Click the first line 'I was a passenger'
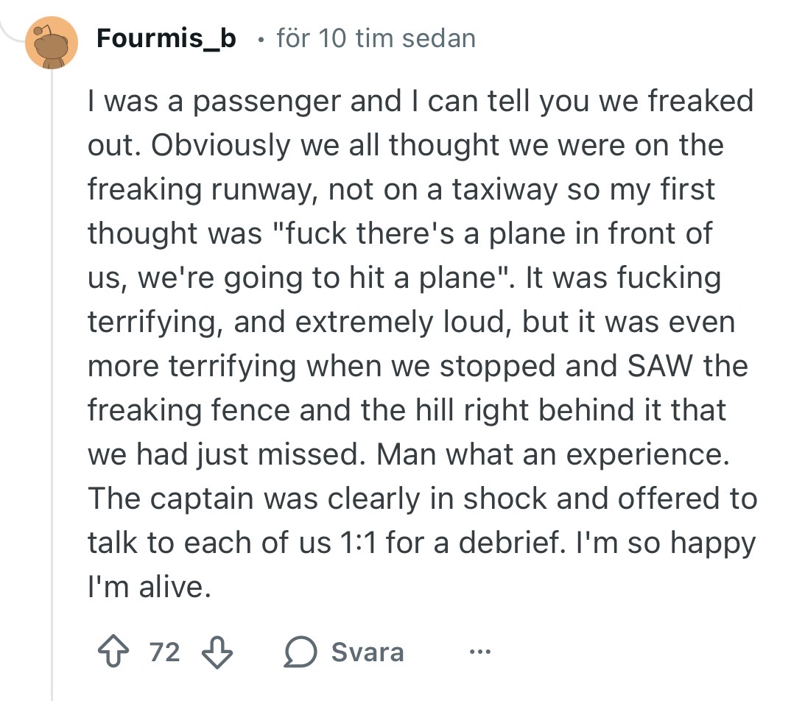This screenshot has height=701, width=805. click(x=215, y=101)
